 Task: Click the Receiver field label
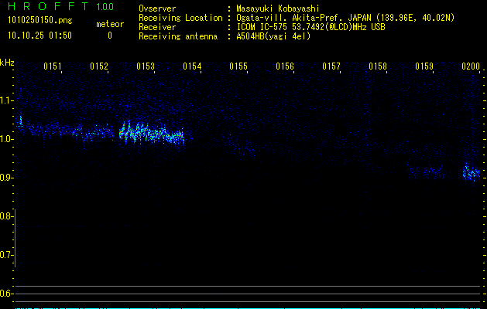point(157,27)
